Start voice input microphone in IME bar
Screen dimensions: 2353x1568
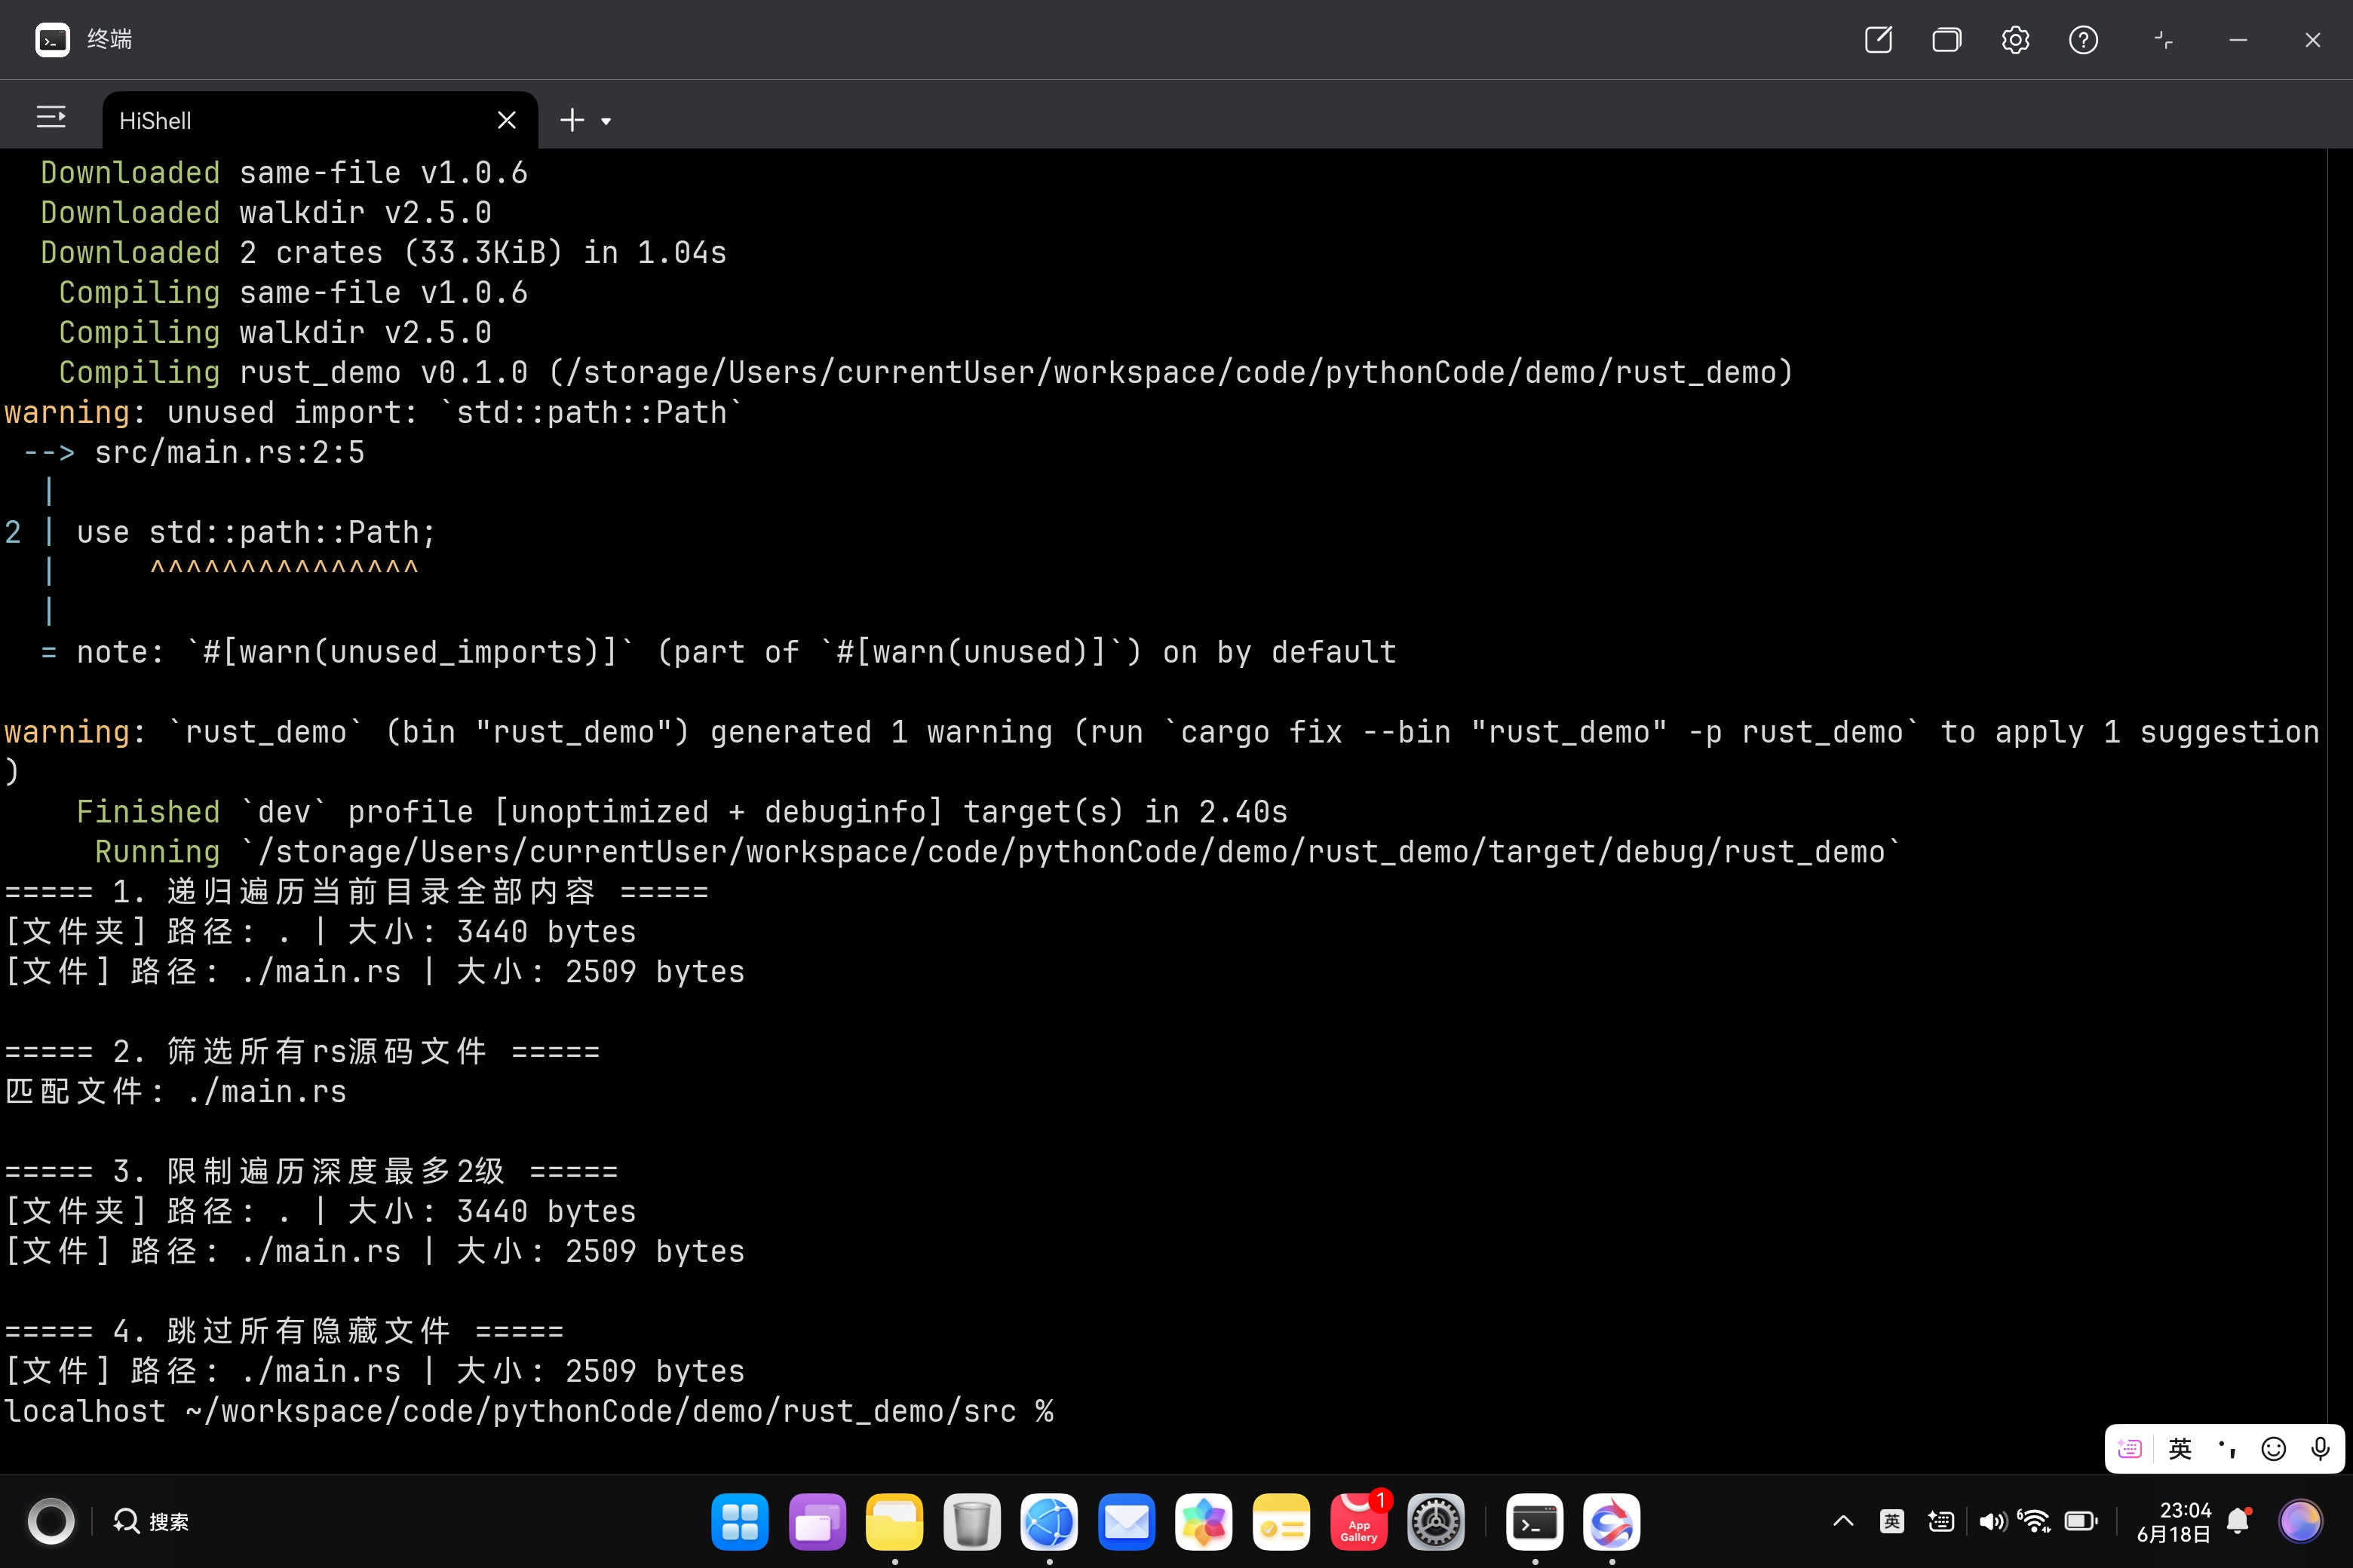pos(2321,1449)
